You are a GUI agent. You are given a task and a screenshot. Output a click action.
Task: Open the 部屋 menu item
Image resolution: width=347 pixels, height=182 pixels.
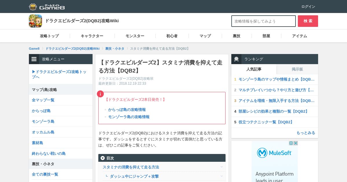[x=266, y=36]
